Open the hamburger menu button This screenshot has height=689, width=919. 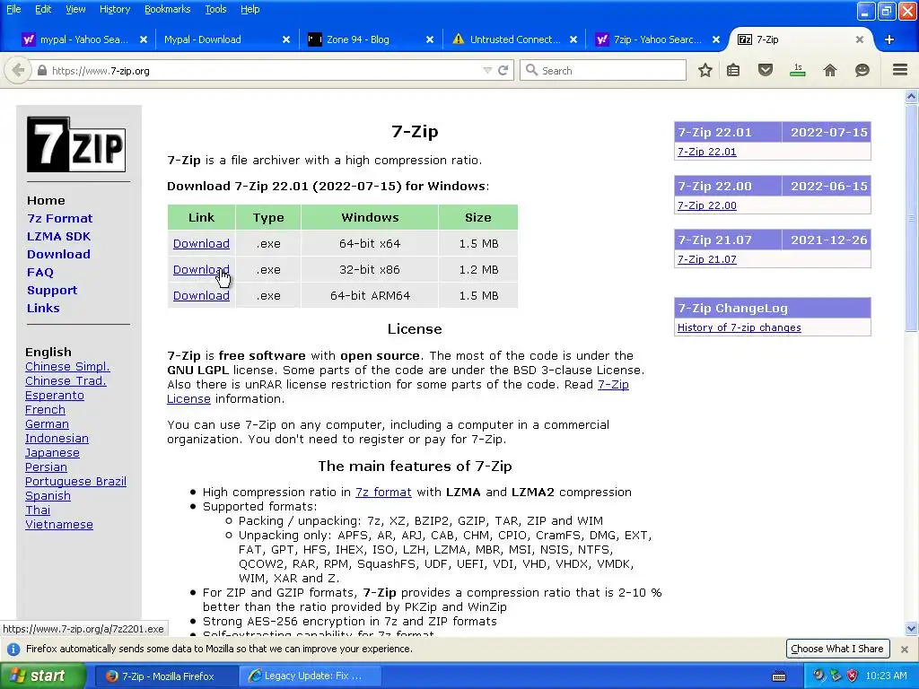[x=900, y=70]
